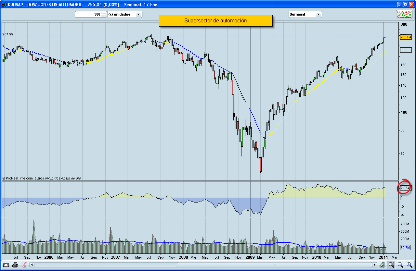Click the crossed-out chain link icon
This screenshot has width=416, height=271.
[24, 265]
